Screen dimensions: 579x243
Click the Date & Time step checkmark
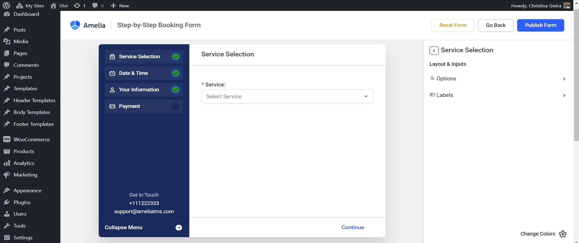pyautogui.click(x=175, y=73)
